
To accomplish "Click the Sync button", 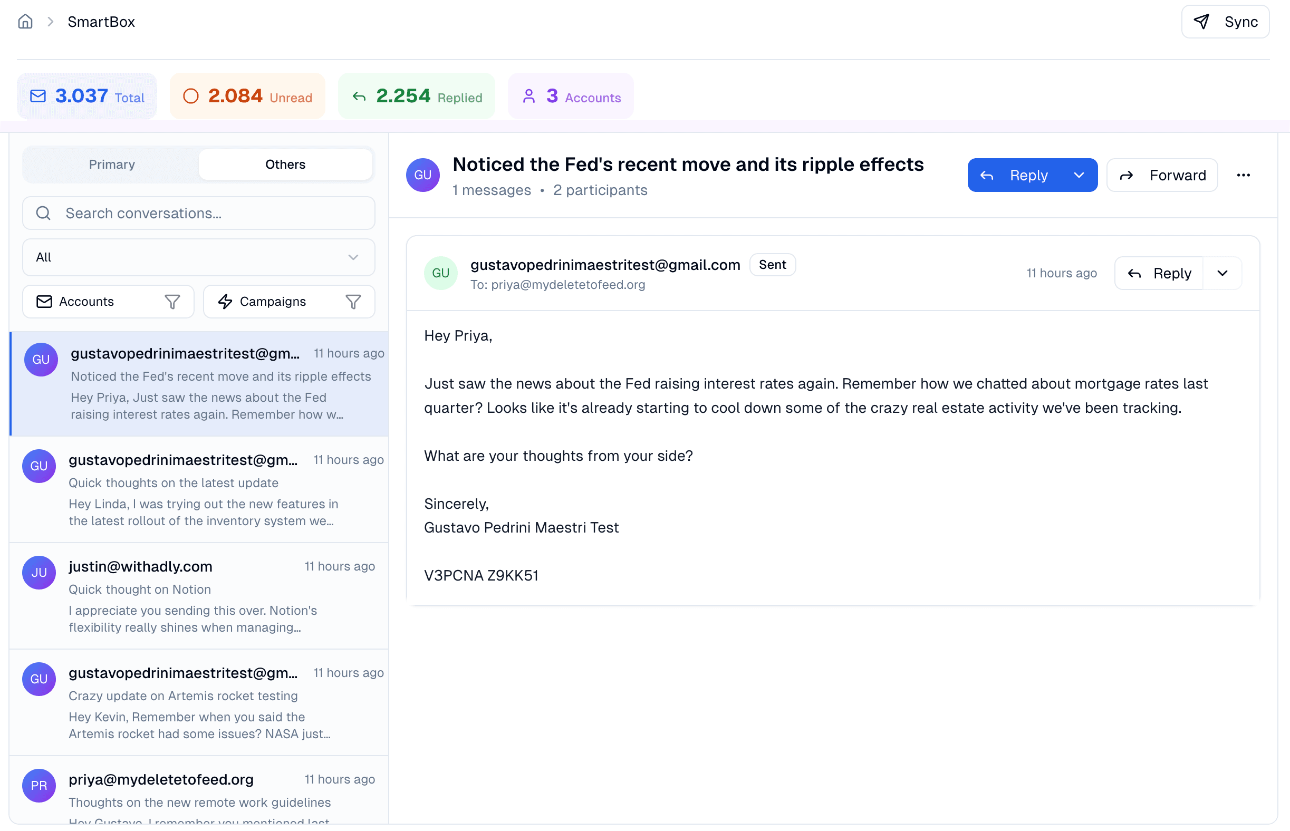I will coord(1225,22).
